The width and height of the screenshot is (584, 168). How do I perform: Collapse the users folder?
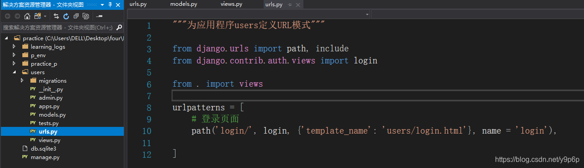coord(14,72)
